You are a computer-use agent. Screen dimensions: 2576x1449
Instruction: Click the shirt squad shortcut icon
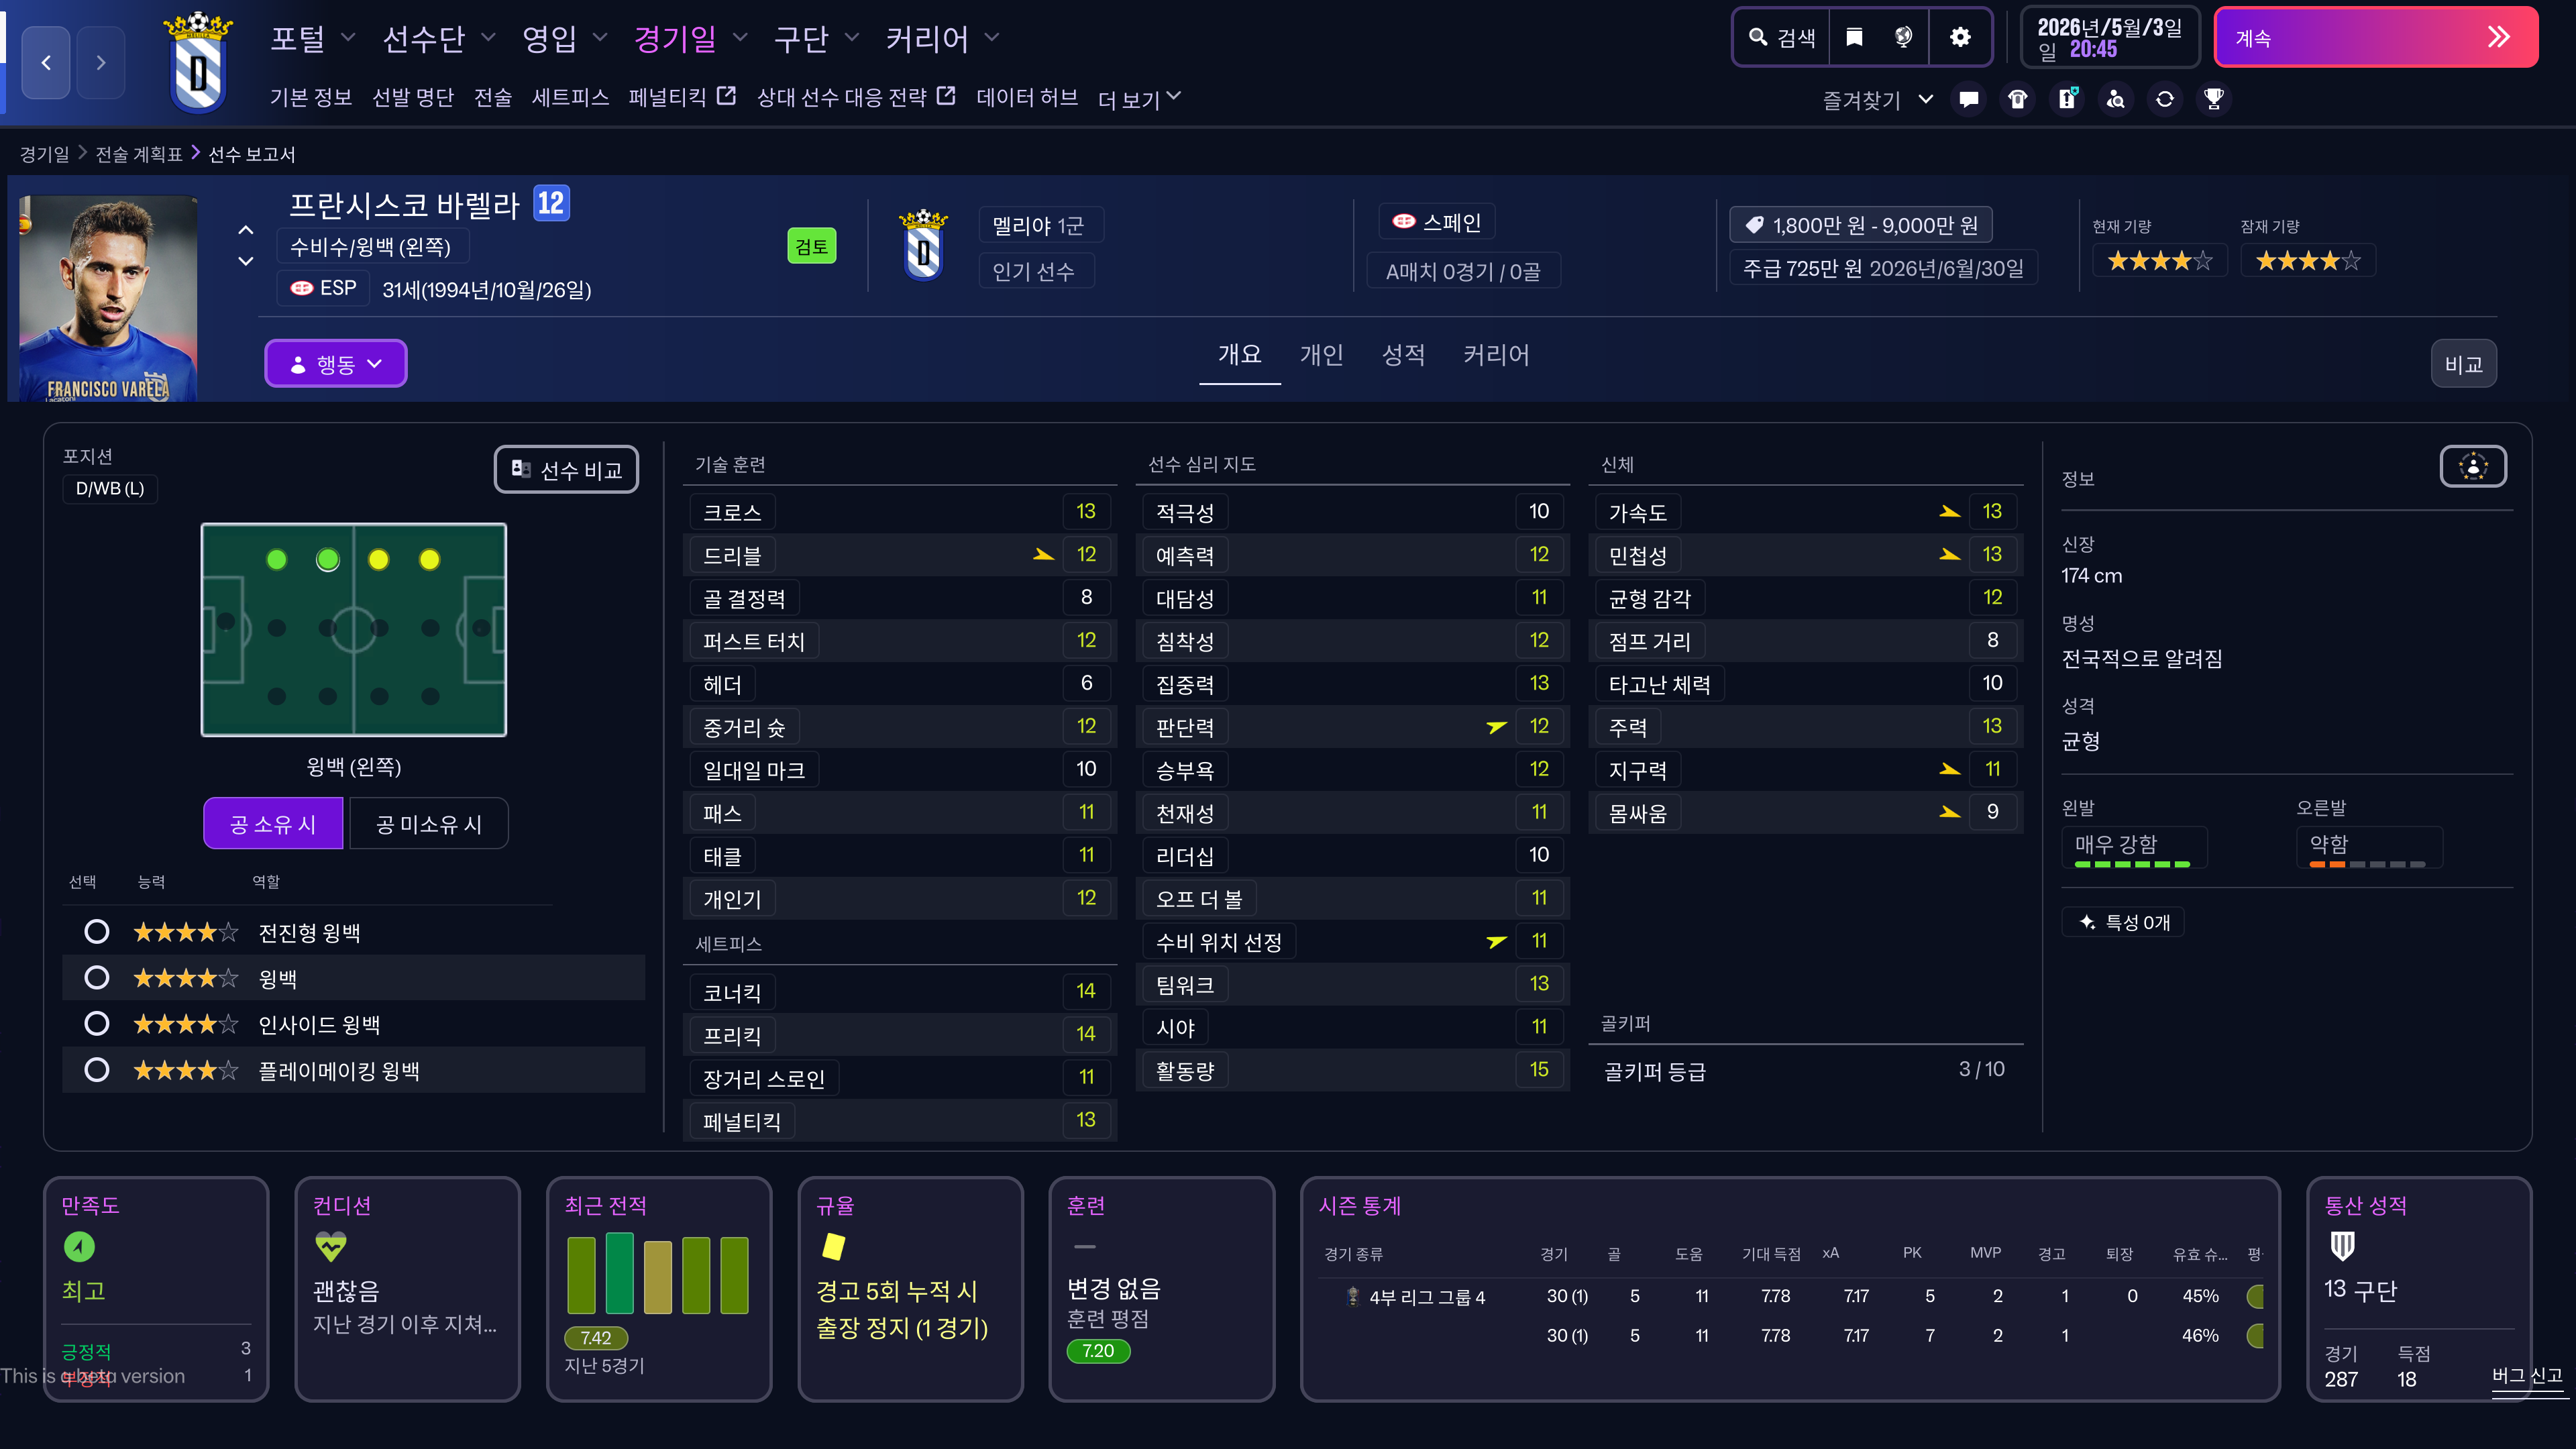[x=2018, y=99]
